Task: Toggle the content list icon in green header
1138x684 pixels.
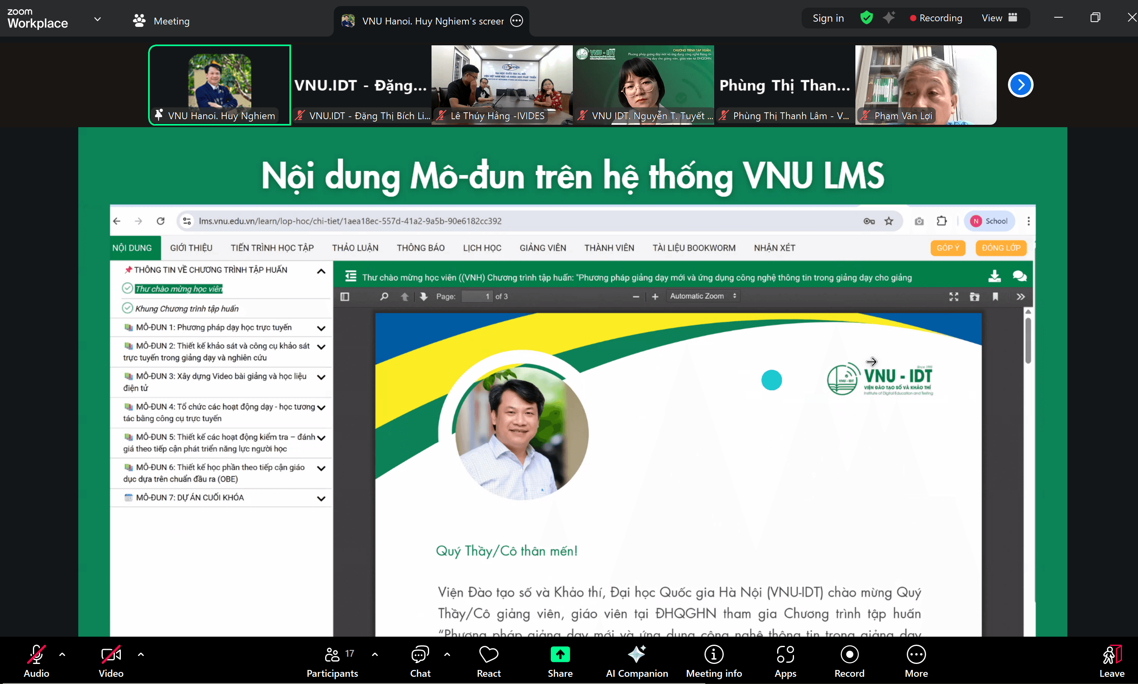Action: [350, 276]
